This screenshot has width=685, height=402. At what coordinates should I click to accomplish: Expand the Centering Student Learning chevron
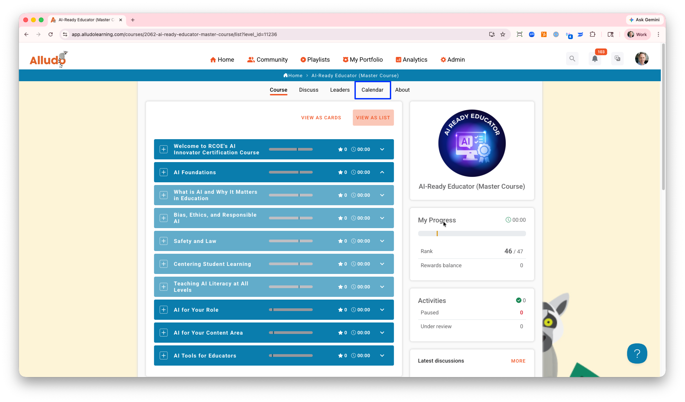(x=382, y=264)
